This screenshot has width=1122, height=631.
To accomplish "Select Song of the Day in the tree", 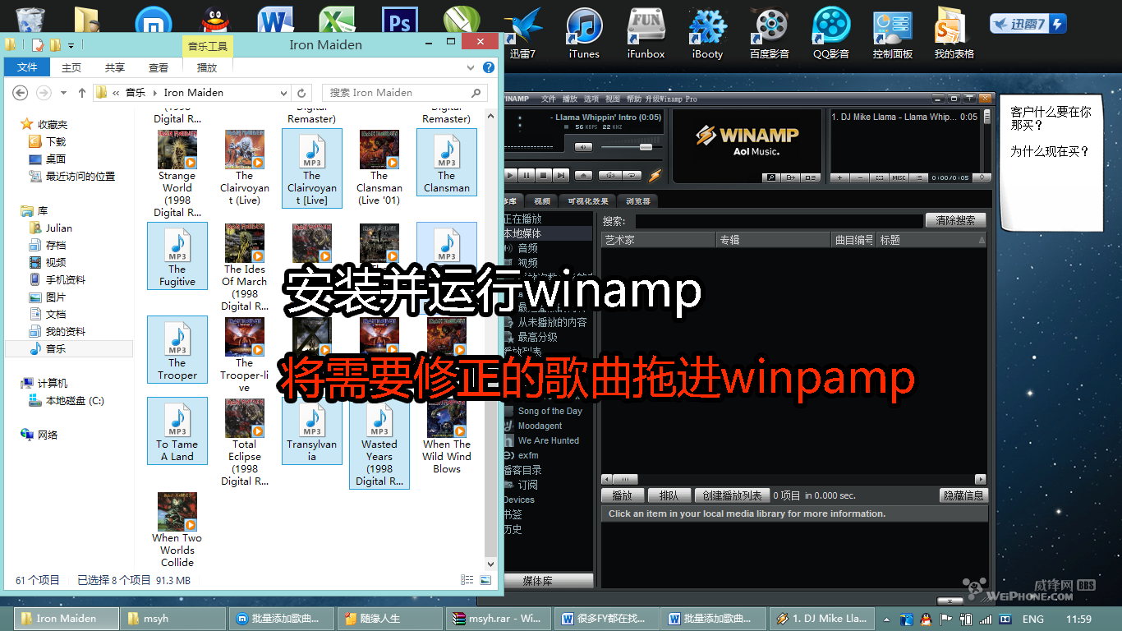I will pyautogui.click(x=550, y=411).
